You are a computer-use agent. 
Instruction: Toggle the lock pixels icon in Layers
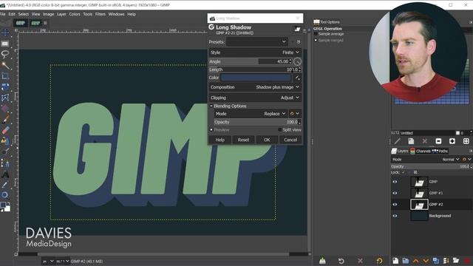click(x=404, y=172)
